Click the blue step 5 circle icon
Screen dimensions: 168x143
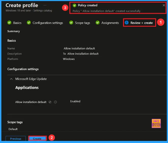click(127, 23)
